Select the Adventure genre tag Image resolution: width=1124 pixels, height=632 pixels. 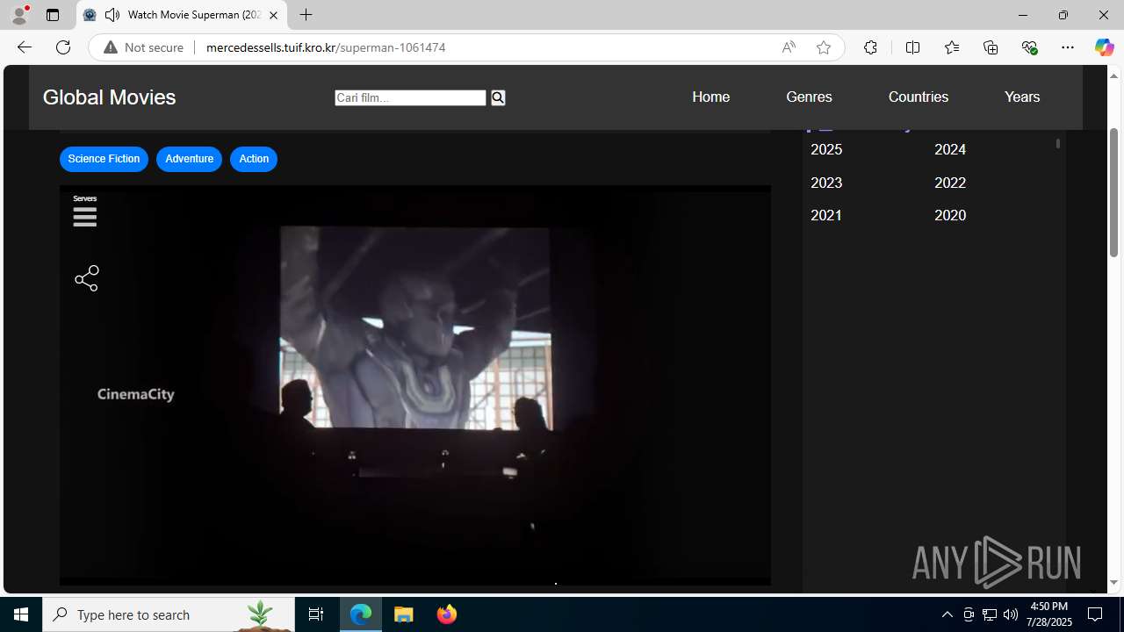point(189,159)
